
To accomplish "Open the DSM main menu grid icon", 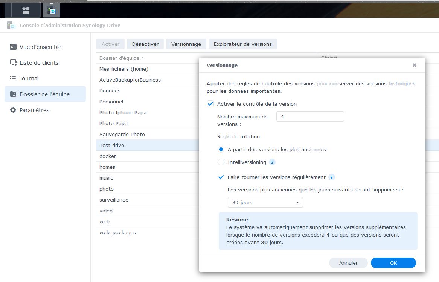I will click(x=26, y=11).
